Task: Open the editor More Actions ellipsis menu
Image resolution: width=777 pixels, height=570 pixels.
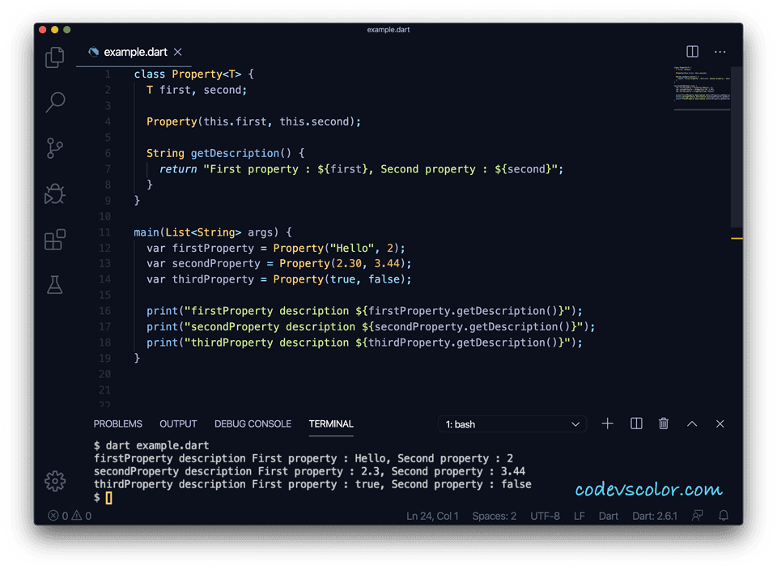Action: pyautogui.click(x=720, y=51)
